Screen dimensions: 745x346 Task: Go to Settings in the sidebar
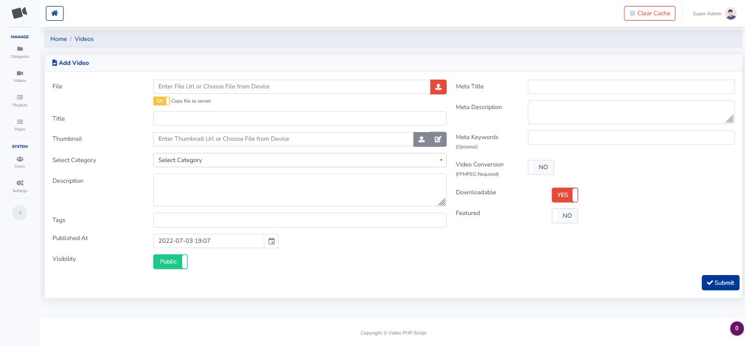pos(20,186)
